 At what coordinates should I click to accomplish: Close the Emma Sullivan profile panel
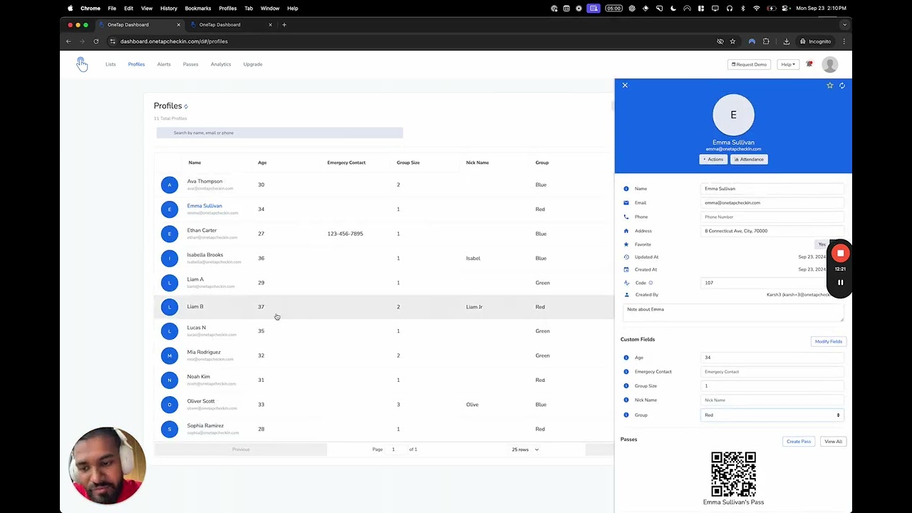click(625, 85)
